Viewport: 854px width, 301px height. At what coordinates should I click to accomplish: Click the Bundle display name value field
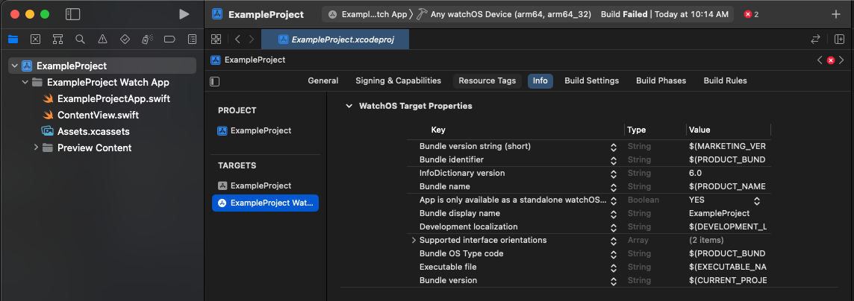(719, 214)
